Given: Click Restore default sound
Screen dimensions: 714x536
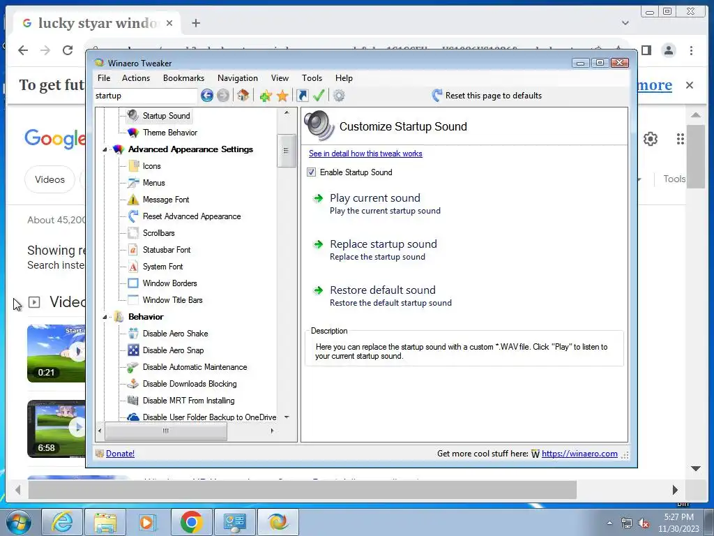Looking at the screenshot, I should (383, 290).
